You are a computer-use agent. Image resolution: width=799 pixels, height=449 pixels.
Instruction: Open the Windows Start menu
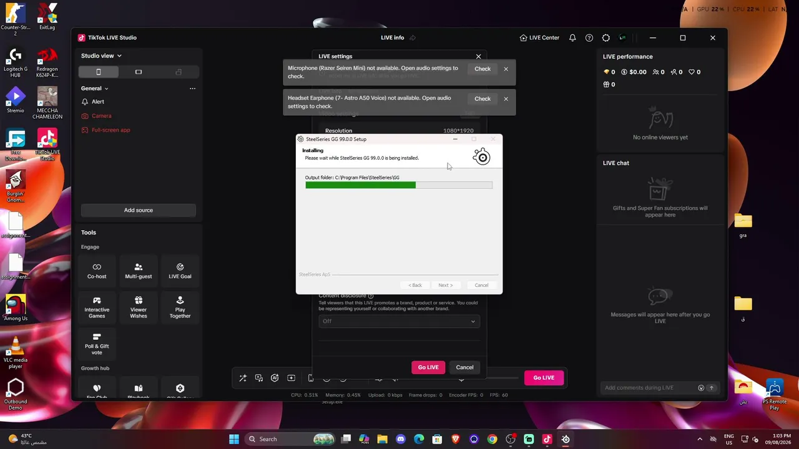point(234,439)
